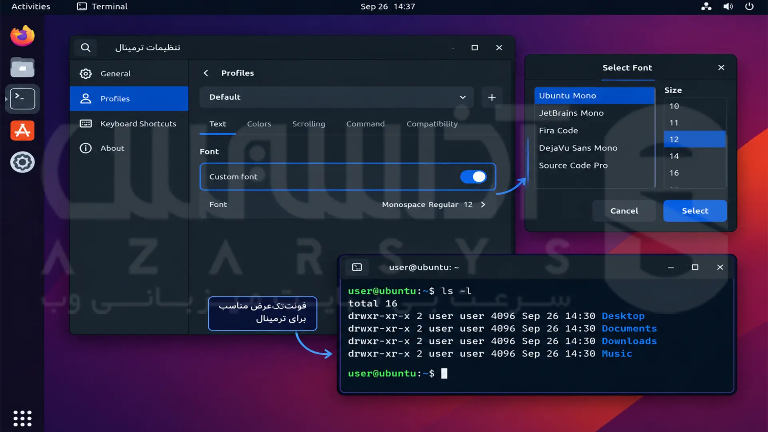This screenshot has width=768, height=432.
Task: Open the Activities overview
Action: point(31,6)
